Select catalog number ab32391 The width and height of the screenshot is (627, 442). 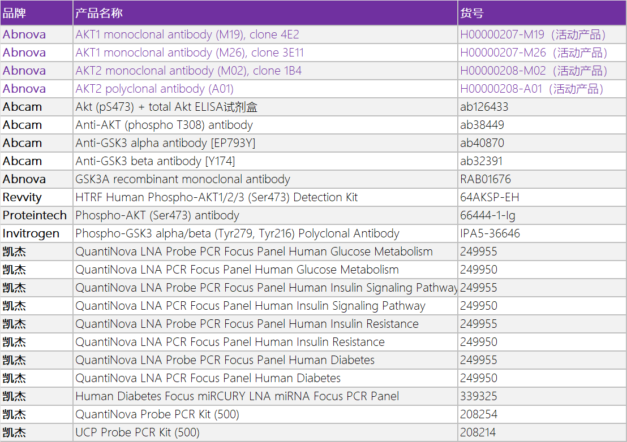point(542,161)
